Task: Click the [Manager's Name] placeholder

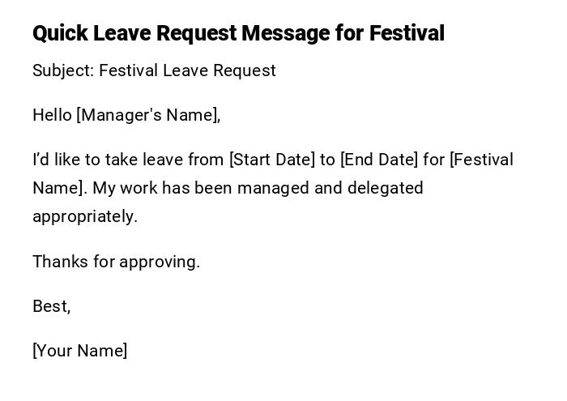Action: pyautogui.click(x=148, y=115)
